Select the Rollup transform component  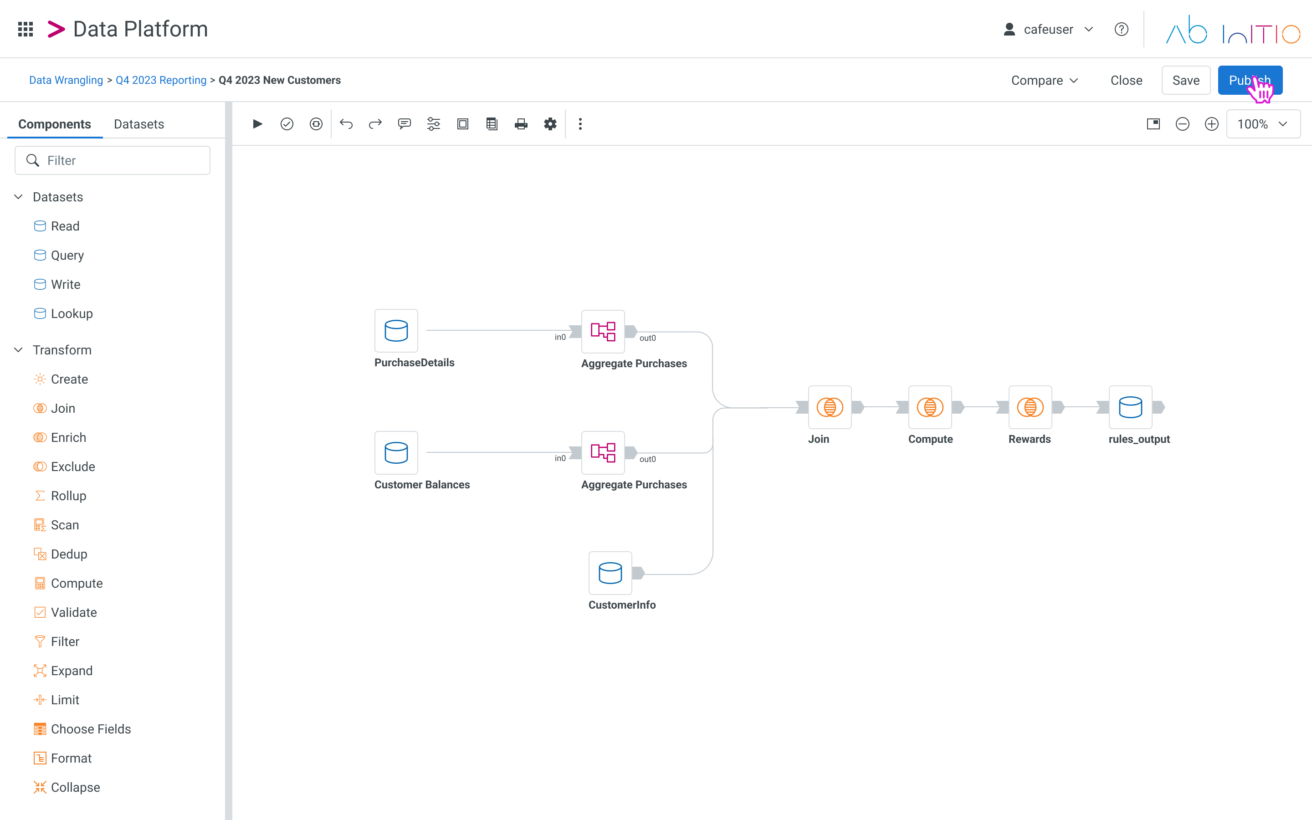point(60,496)
